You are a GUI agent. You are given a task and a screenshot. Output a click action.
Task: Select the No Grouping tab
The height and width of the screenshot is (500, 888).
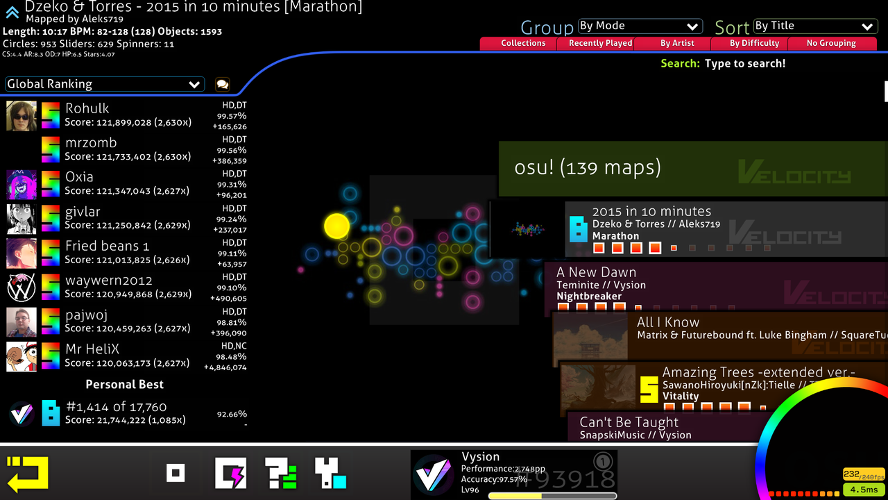point(831,43)
